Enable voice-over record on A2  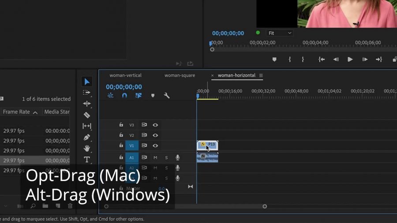pyautogui.click(x=178, y=167)
